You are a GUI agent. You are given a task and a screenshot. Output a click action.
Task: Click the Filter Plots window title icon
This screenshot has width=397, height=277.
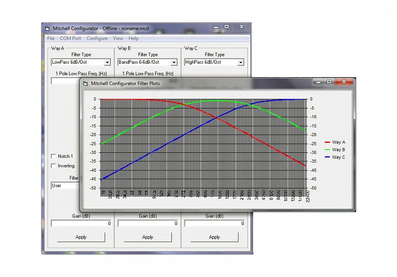(85, 83)
